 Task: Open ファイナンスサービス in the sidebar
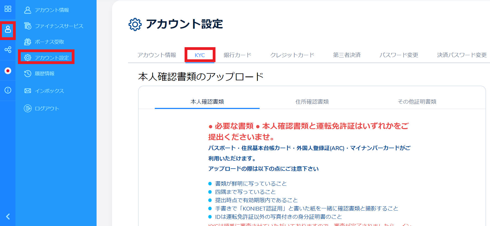59,26
